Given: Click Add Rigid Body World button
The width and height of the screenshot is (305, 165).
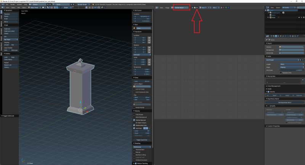Looking at the screenshot, I should pos(284,102).
